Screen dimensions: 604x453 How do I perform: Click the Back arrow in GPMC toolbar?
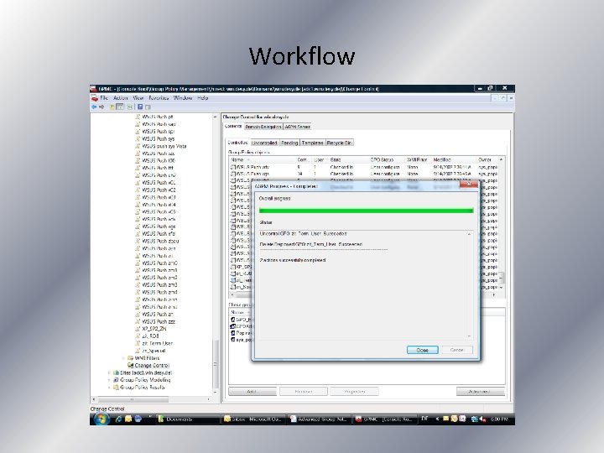coord(94,107)
